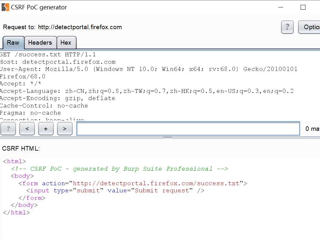Viewport: 320px width, 239px height.
Task: Minimize the CSRF PoC generator window
Action: (281, 7)
